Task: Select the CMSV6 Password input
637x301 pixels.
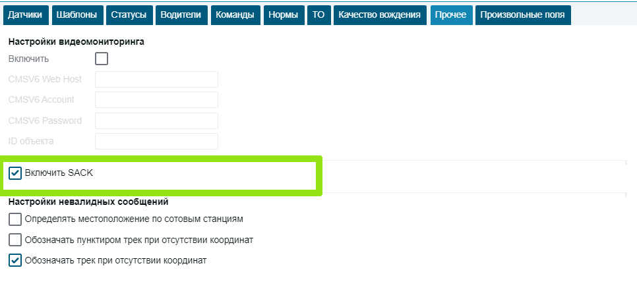Action: [x=156, y=121]
